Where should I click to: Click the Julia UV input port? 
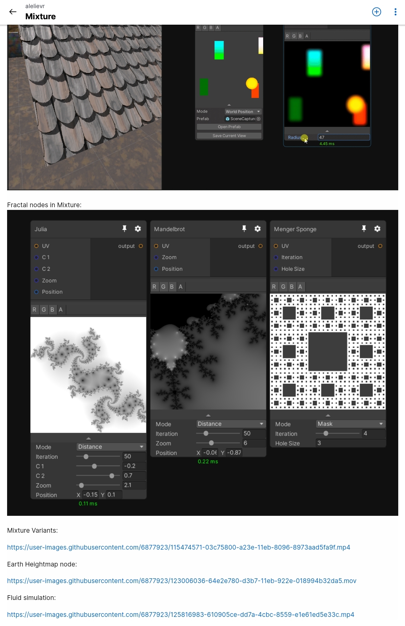point(36,246)
